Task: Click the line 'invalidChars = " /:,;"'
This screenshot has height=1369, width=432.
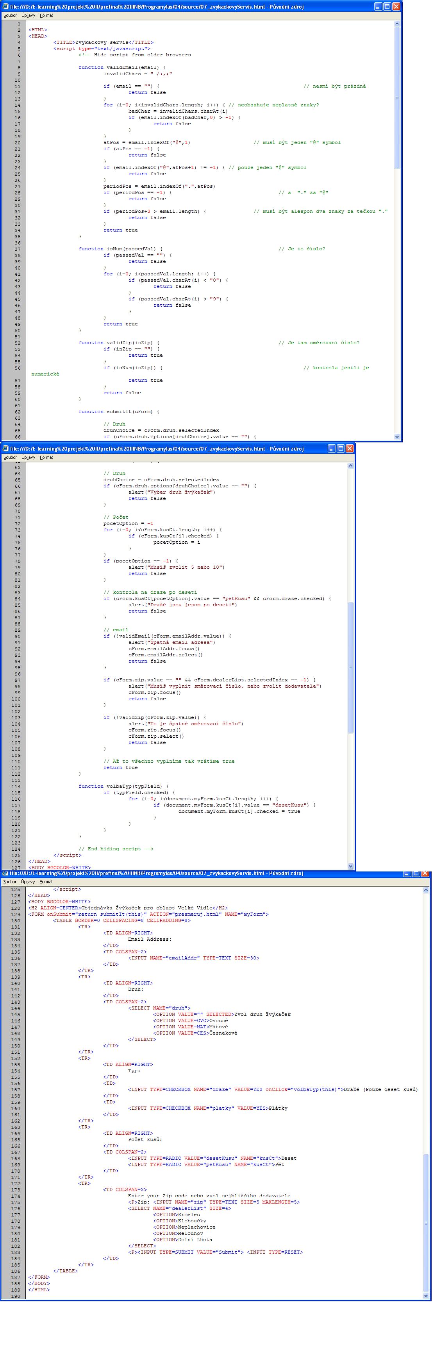Action: click(x=137, y=74)
